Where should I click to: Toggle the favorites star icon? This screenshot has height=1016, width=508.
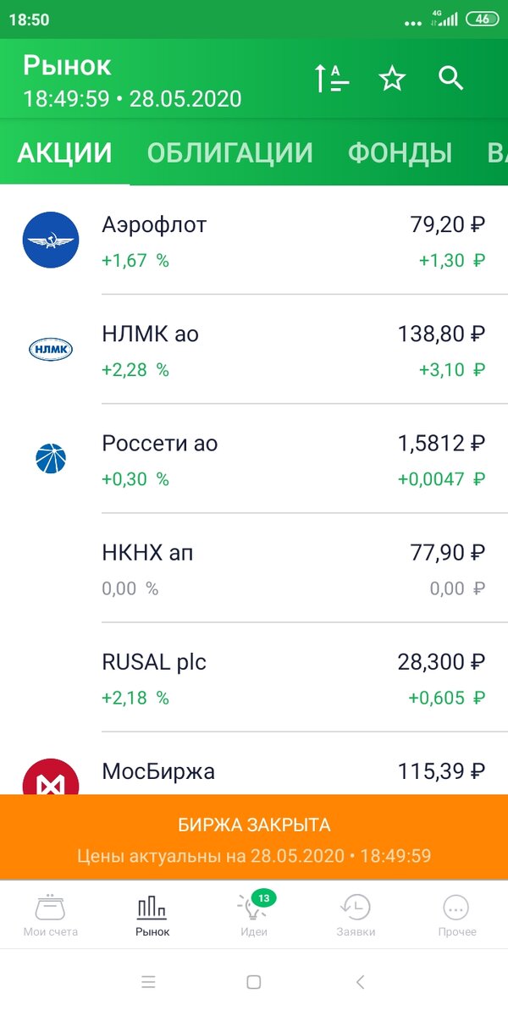391,79
